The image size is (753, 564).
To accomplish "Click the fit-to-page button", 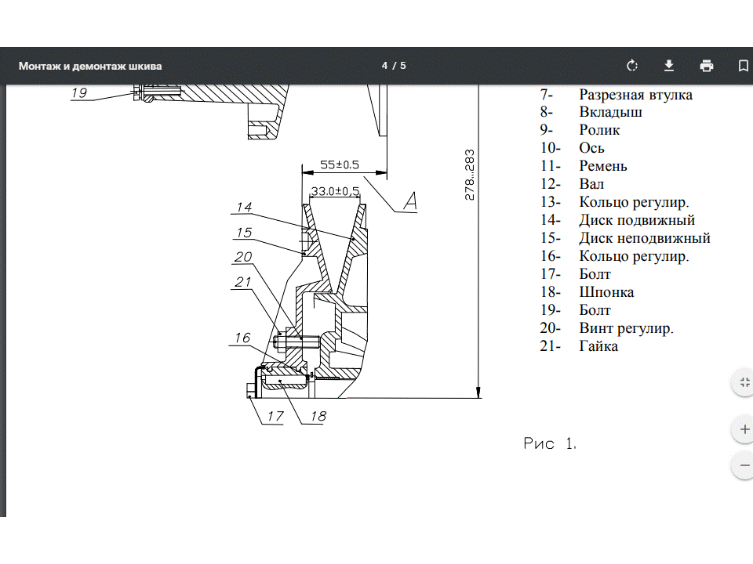I will pos(743,383).
